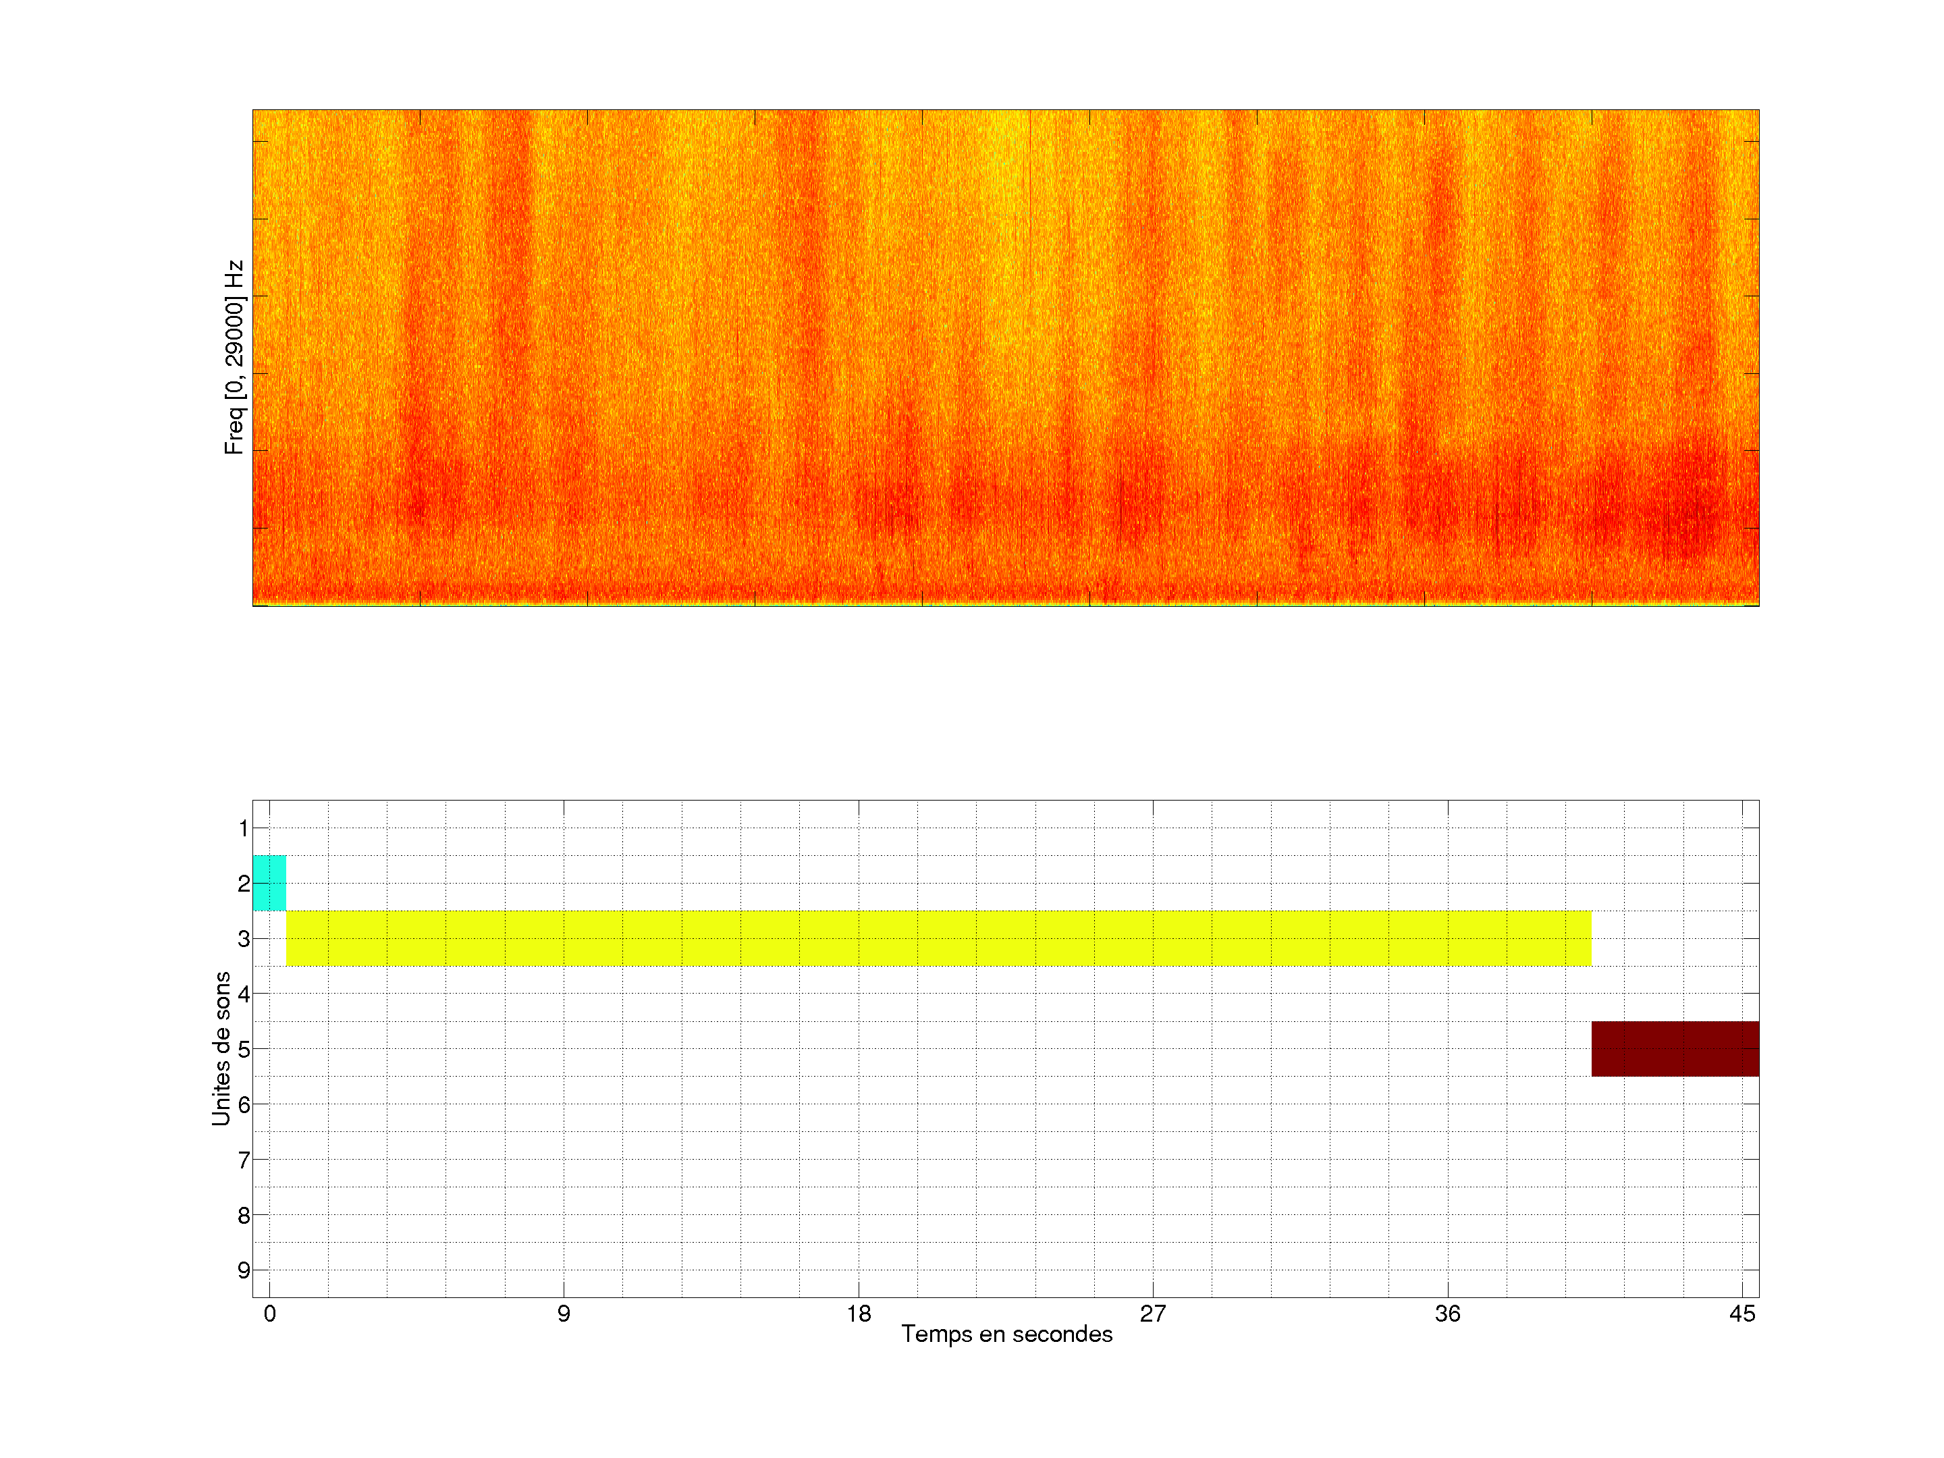Click the y-axis tick label 8
Image resolution: width=1944 pixels, height=1458 pixels.
click(244, 1216)
